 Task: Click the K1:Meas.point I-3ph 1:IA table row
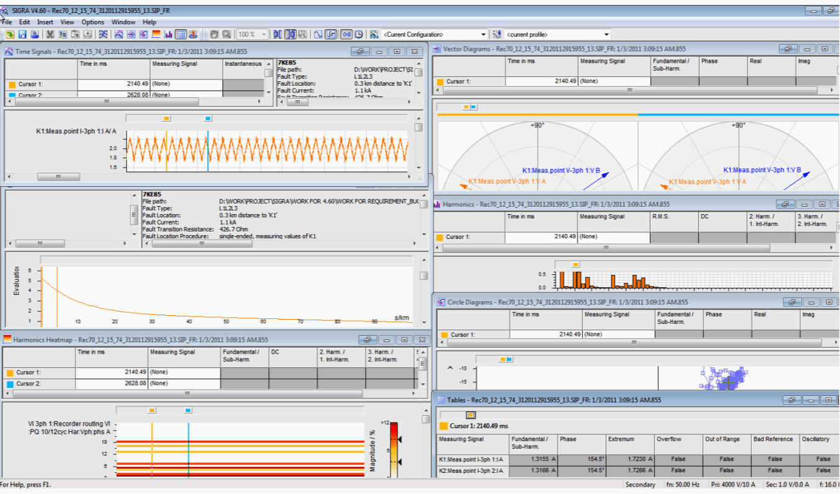tap(638, 459)
